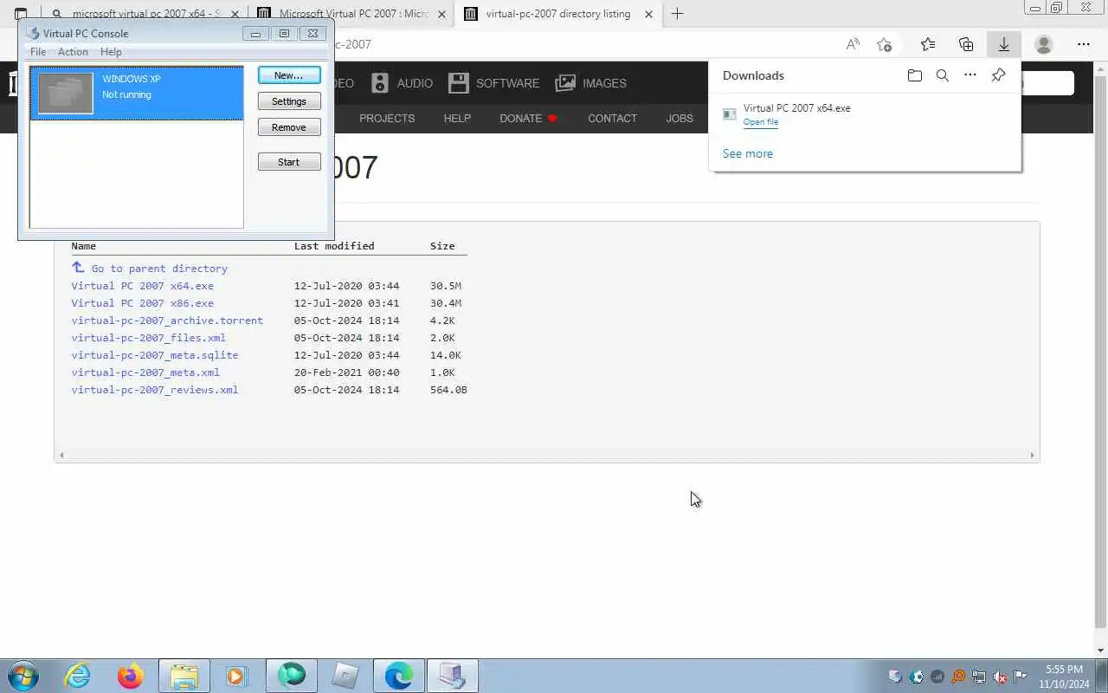The image size is (1108, 693).
Task: Open virtual-pc-2007_meta.sqlite link
Action: pos(155,355)
